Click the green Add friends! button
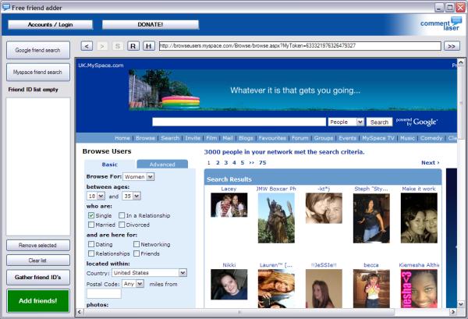The image size is (468, 319). [38, 301]
